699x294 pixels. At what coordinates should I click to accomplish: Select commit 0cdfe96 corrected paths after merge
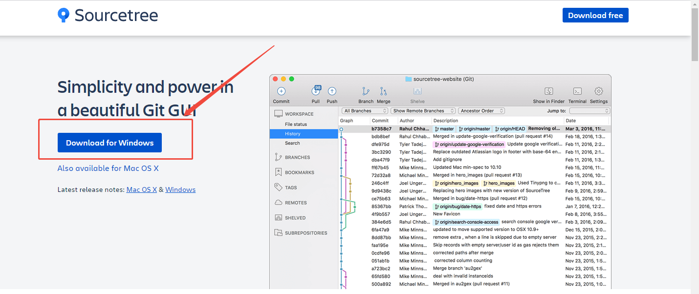[x=475, y=253]
